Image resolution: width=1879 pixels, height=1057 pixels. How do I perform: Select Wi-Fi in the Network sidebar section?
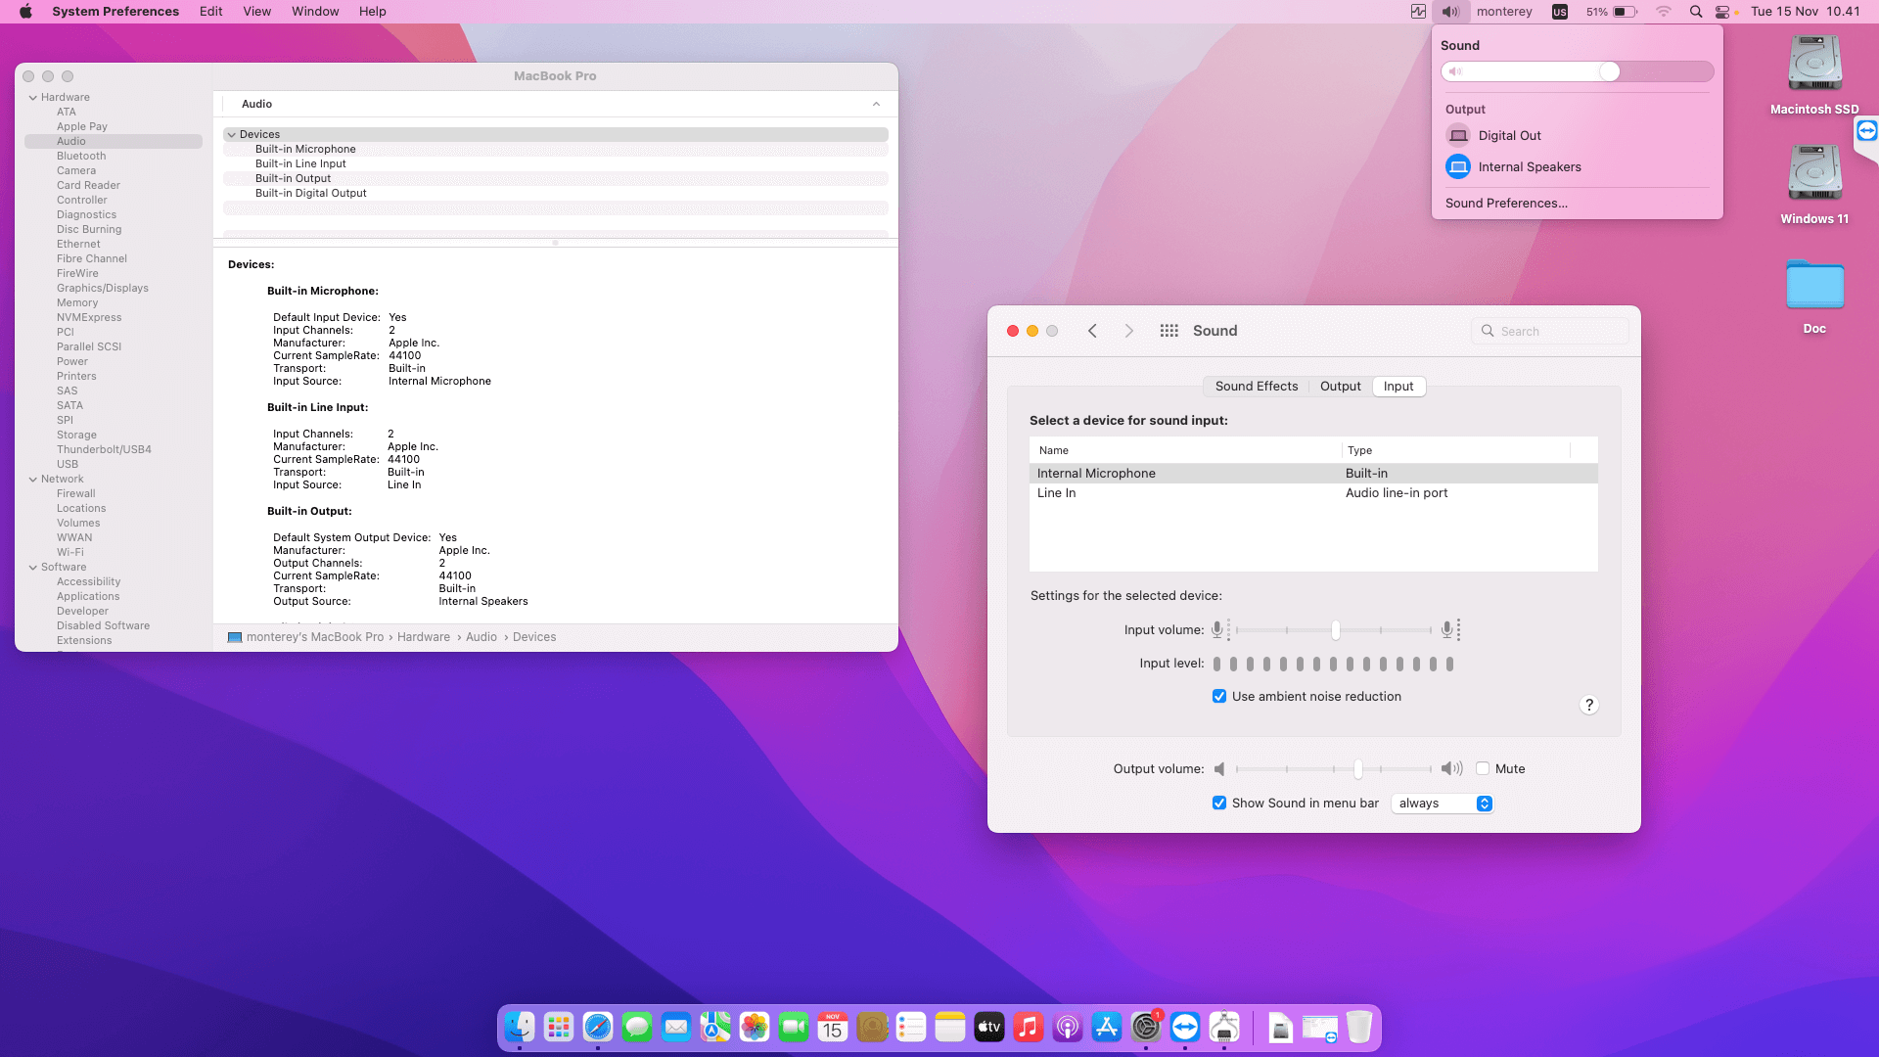pos(70,553)
